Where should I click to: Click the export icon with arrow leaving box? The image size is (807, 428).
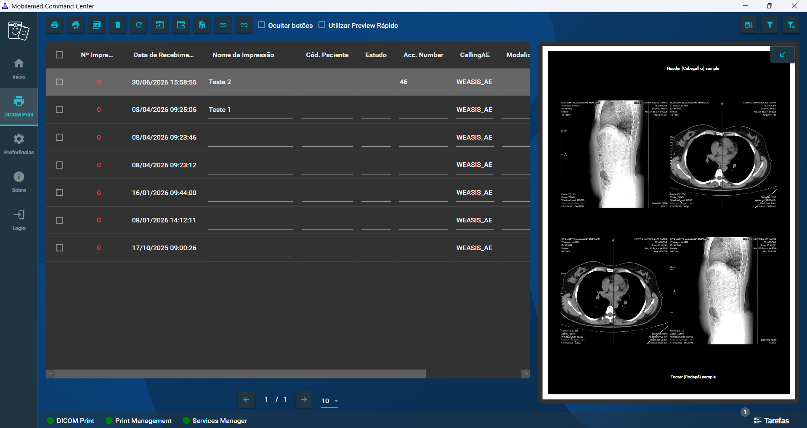[x=181, y=25]
